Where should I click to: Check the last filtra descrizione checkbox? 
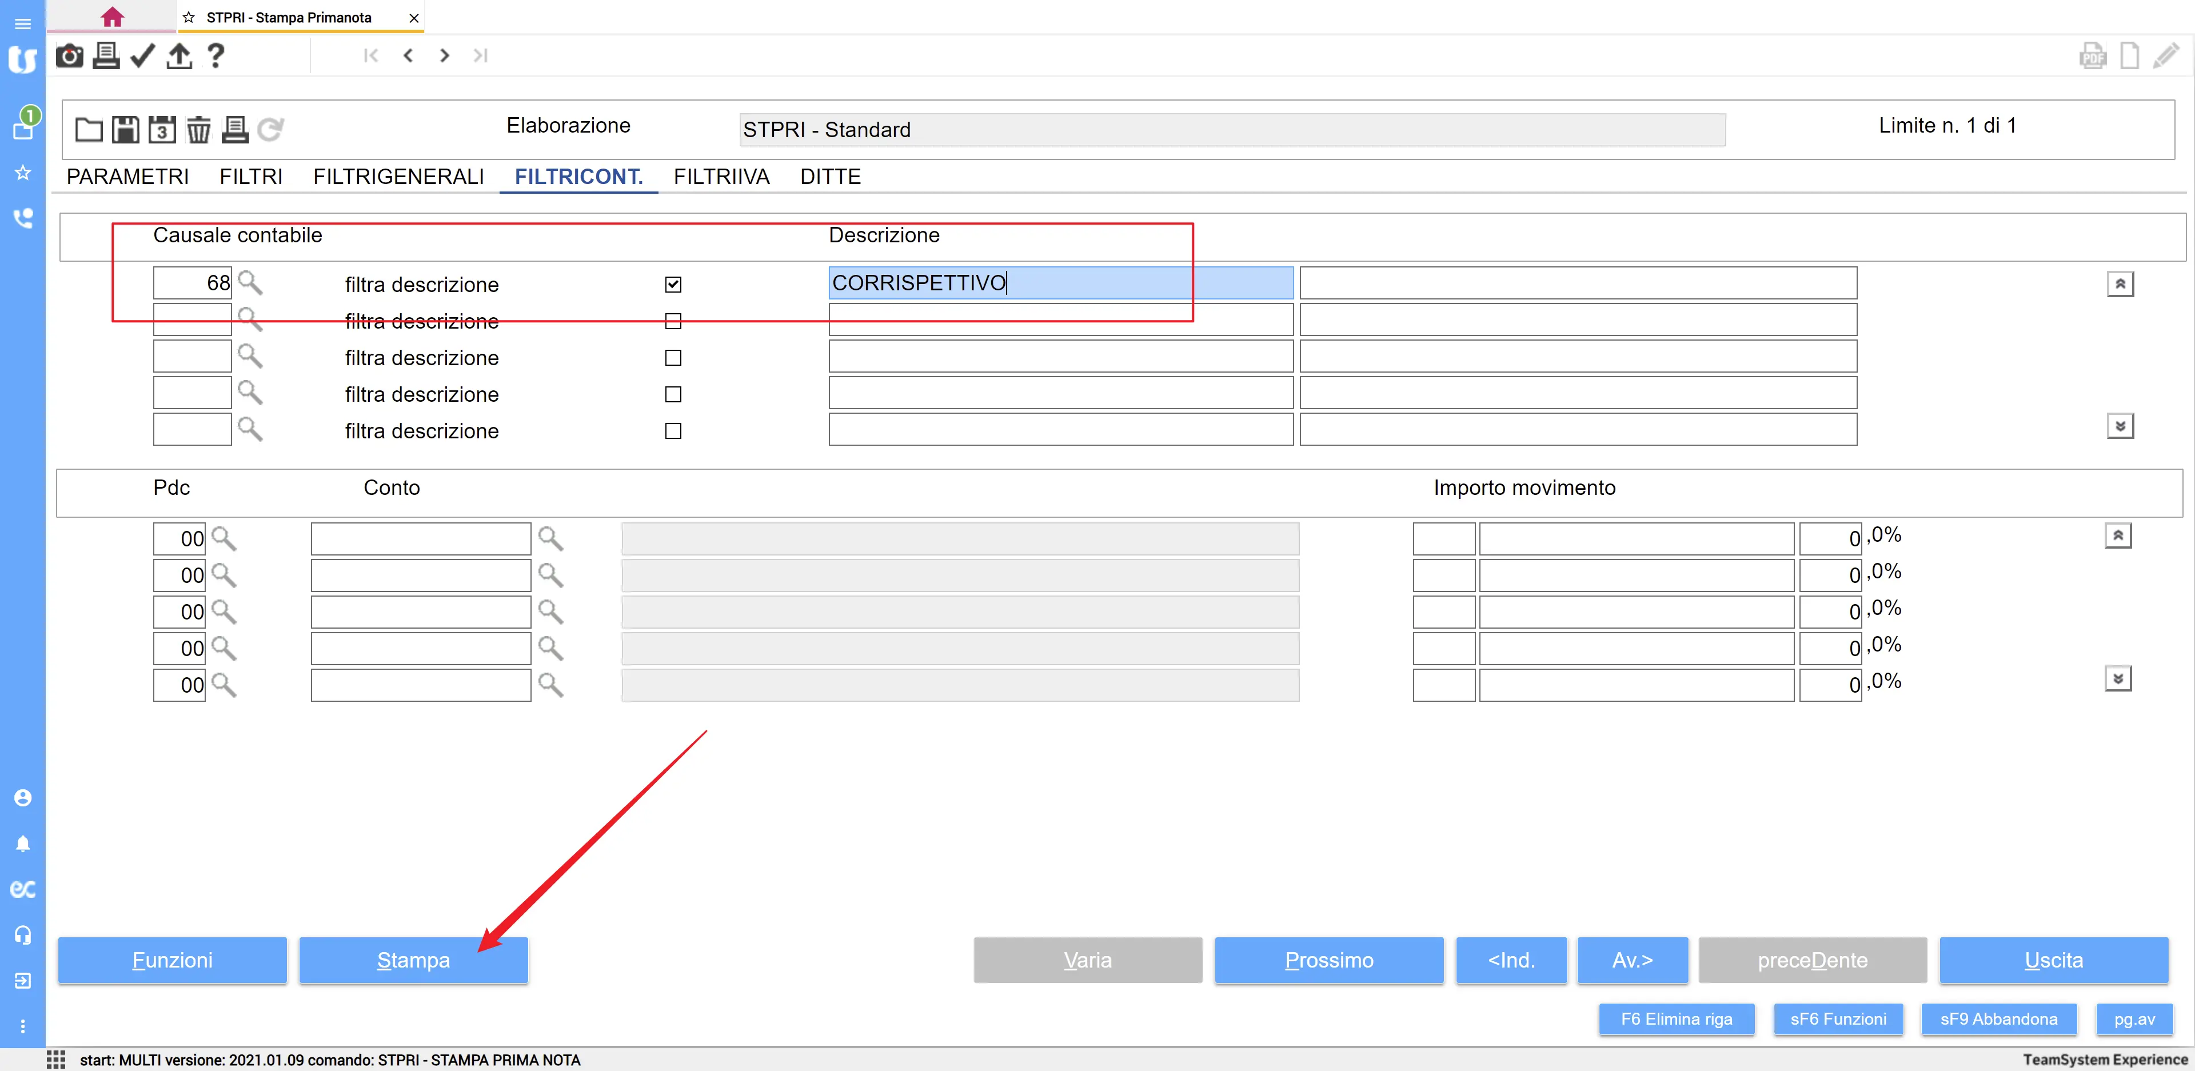[x=673, y=431]
